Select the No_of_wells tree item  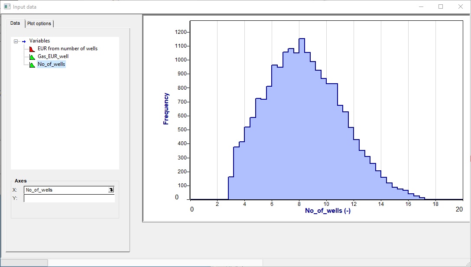(51, 64)
